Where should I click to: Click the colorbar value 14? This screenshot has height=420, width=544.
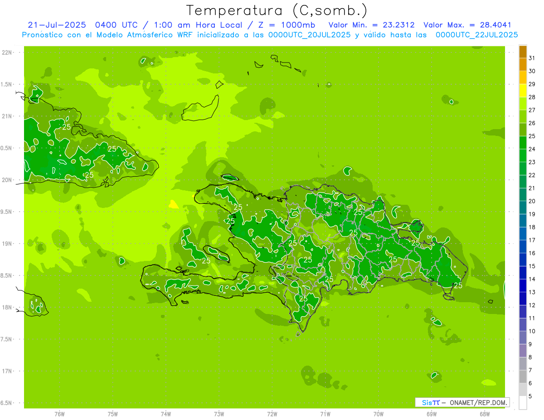pos(532,280)
